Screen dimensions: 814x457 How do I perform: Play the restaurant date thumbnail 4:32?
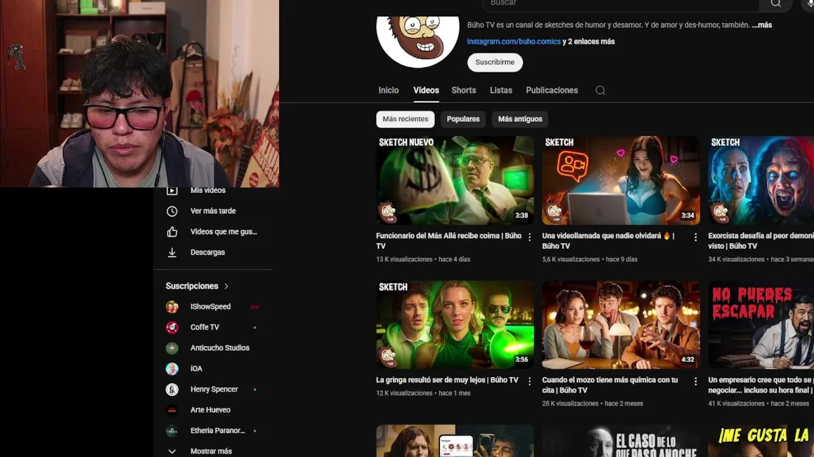pos(621,324)
